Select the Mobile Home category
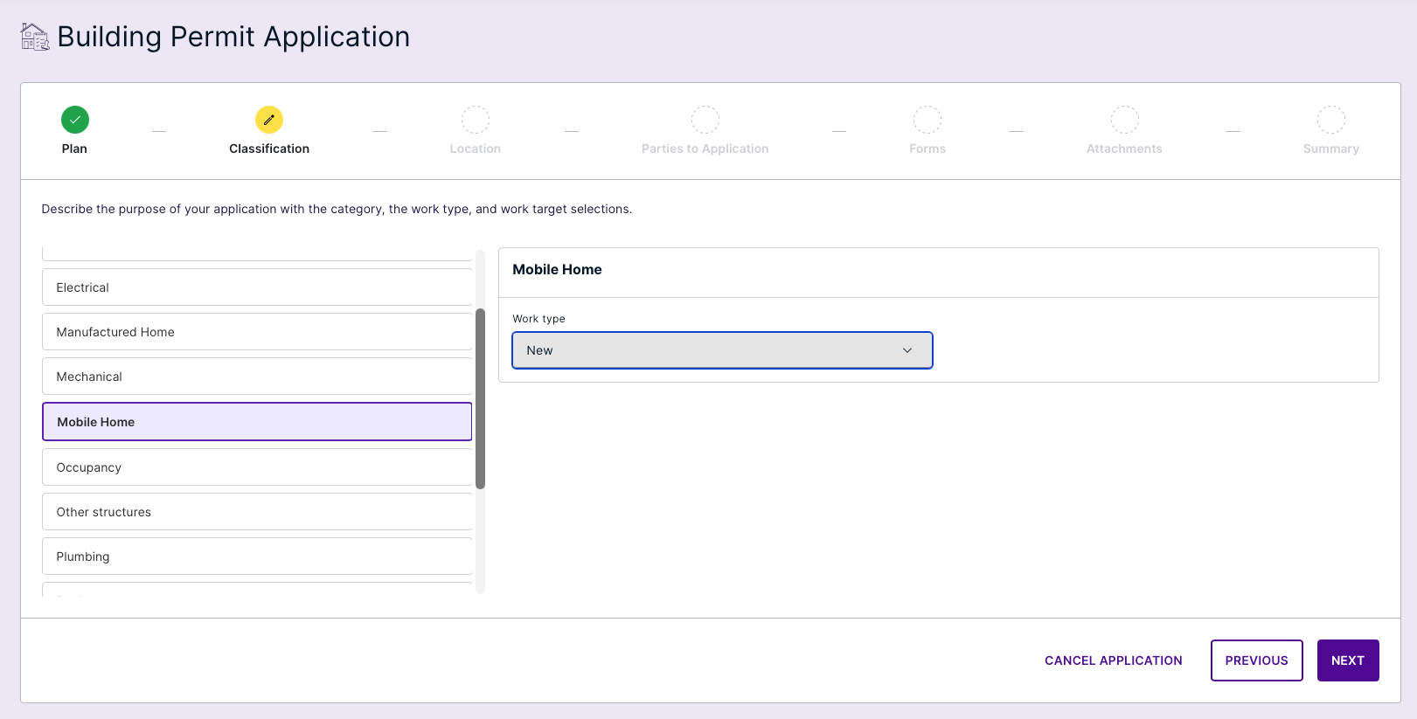This screenshot has height=719, width=1417. coord(257,422)
